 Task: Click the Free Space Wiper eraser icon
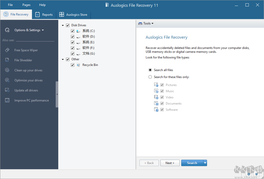pos(7,50)
